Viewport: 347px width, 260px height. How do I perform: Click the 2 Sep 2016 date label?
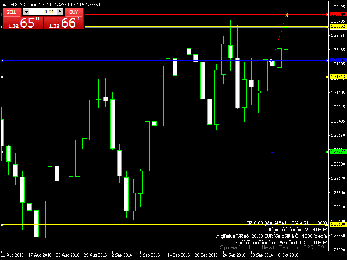(122, 255)
